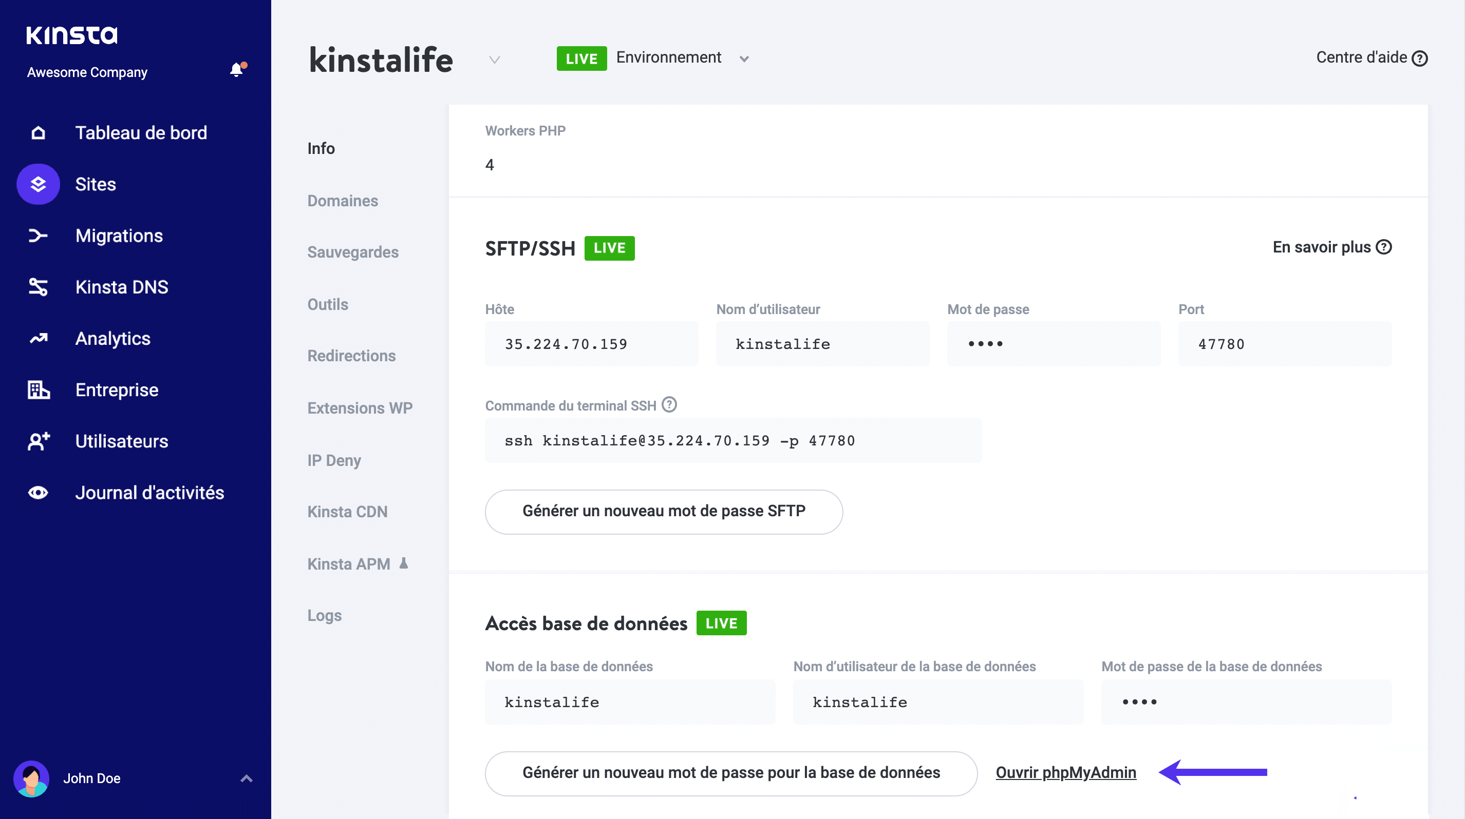Click the LIVE badge next to Environnement
Screen dimensions: 1465x819
(x=581, y=59)
